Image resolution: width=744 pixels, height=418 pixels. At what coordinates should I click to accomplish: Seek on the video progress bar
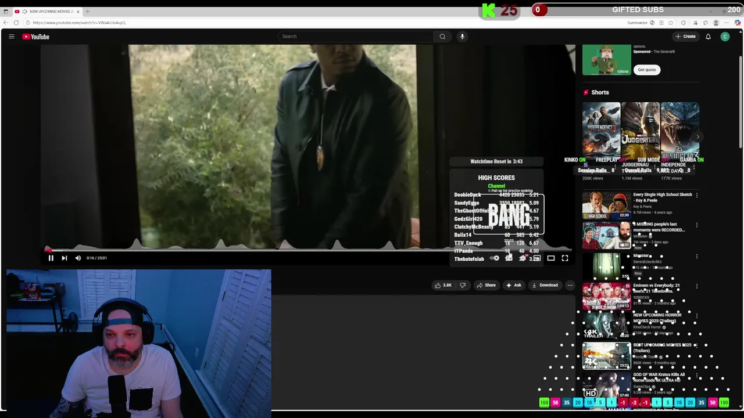tap(308, 250)
